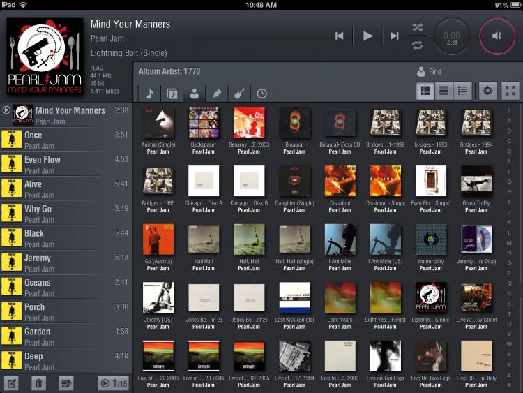Click the Wi-Fi icon in status bar
523x393 pixels.
(x=23, y=5)
